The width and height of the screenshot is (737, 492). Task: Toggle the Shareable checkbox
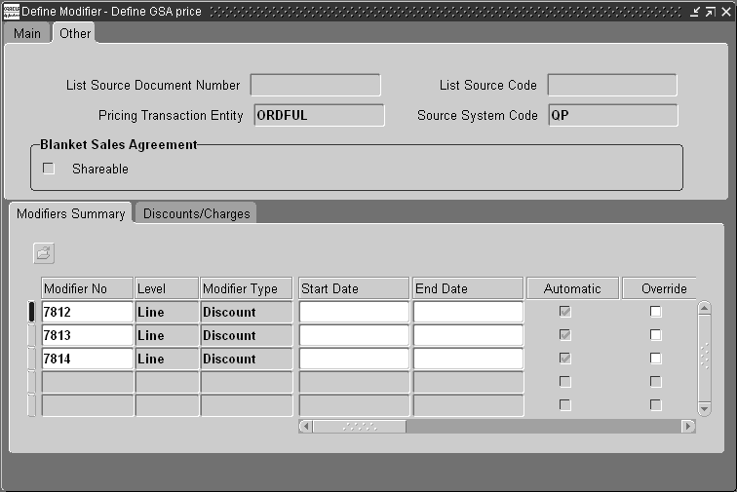click(49, 169)
